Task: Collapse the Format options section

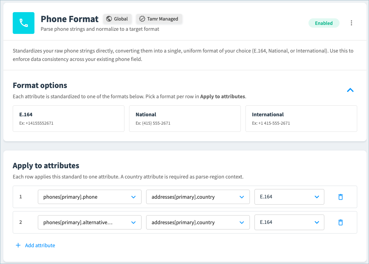Action: click(x=350, y=90)
